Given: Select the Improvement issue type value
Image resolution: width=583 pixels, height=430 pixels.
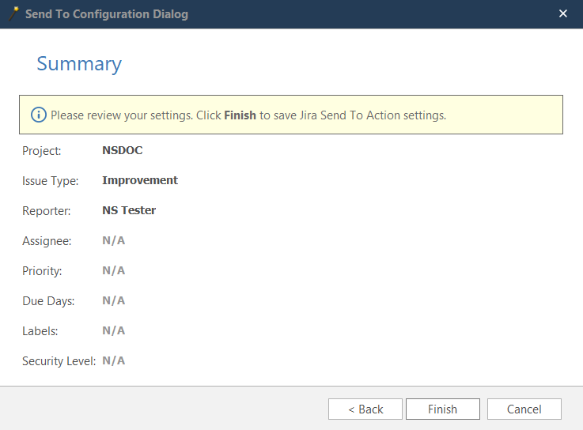Looking at the screenshot, I should tap(140, 180).
